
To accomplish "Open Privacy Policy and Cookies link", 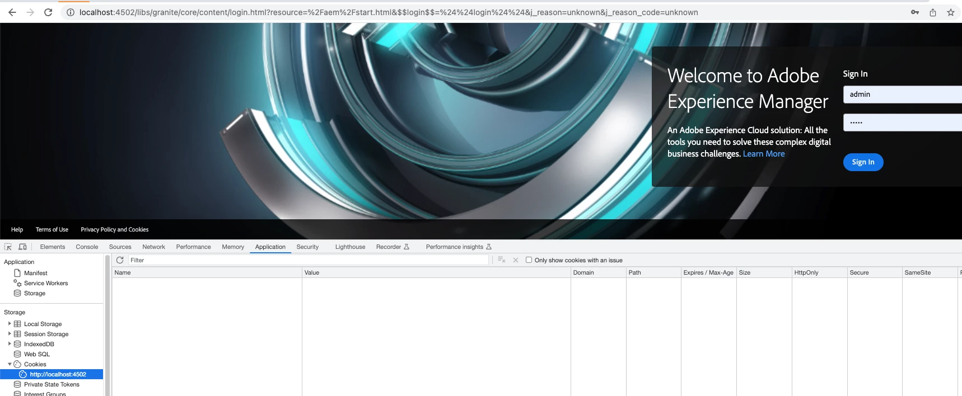I will (x=115, y=229).
